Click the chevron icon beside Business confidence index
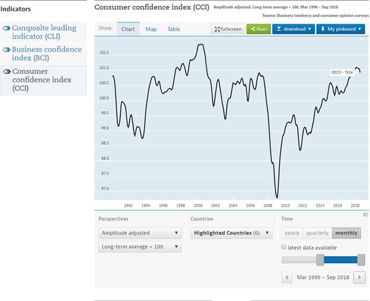This screenshot has width=370, height=301. (x=7, y=50)
